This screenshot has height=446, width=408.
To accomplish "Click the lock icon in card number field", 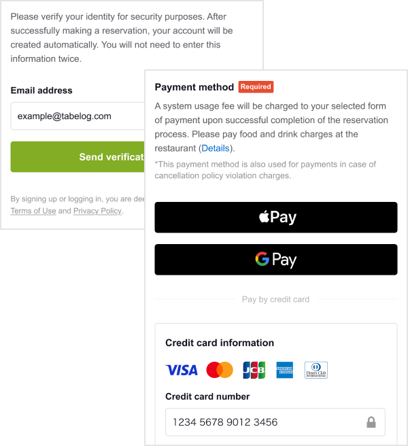I will 371,422.
